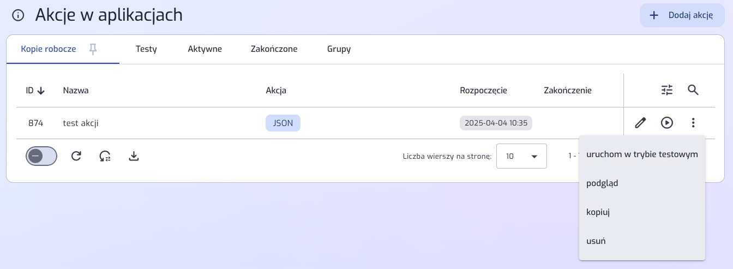Viewport: 733px width, 269px height.
Task: Click the Dodaj akcję button
Action: click(x=682, y=15)
